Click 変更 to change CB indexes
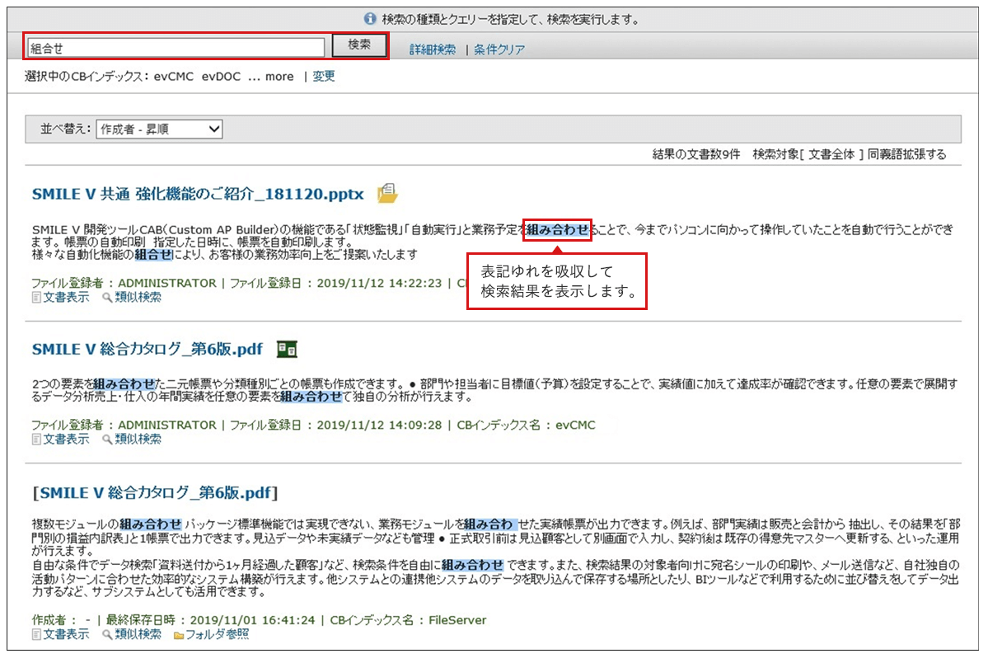Viewport: 988px width, 663px height. tap(324, 77)
